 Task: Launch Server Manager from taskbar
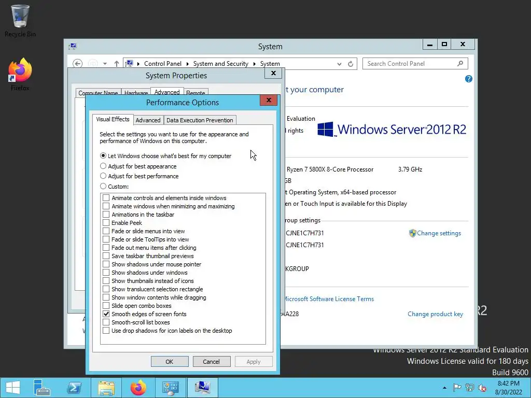tap(41, 388)
